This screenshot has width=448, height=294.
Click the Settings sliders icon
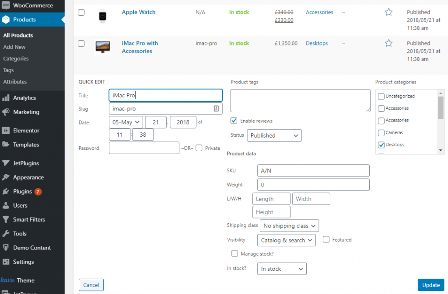(6, 262)
